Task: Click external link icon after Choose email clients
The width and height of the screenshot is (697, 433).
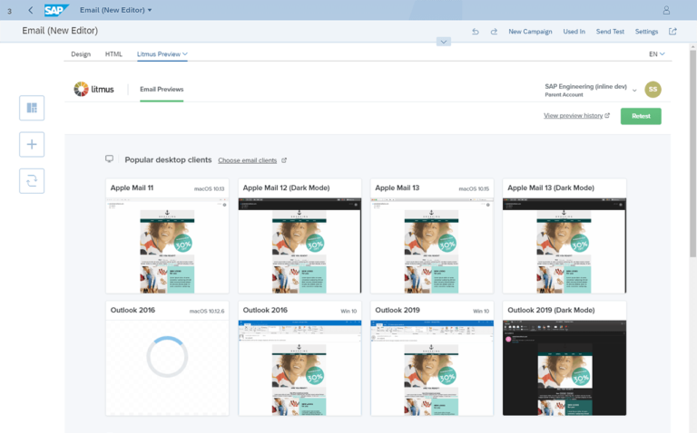Action: tap(284, 160)
